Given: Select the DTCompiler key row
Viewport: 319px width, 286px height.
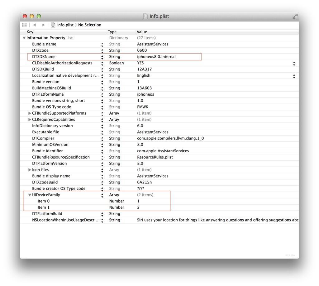Looking at the screenshot, I should coord(43,138).
